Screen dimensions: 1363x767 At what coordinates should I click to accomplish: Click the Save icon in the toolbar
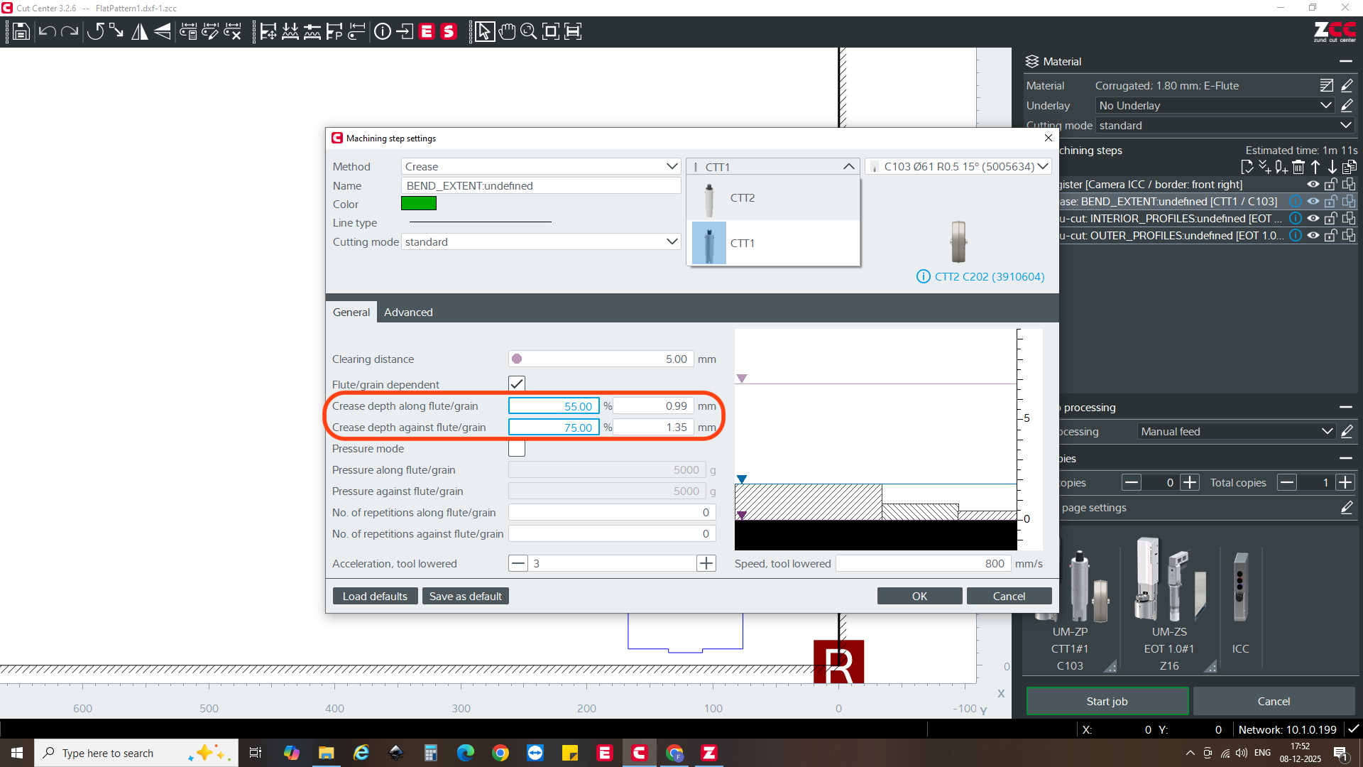pyautogui.click(x=21, y=31)
